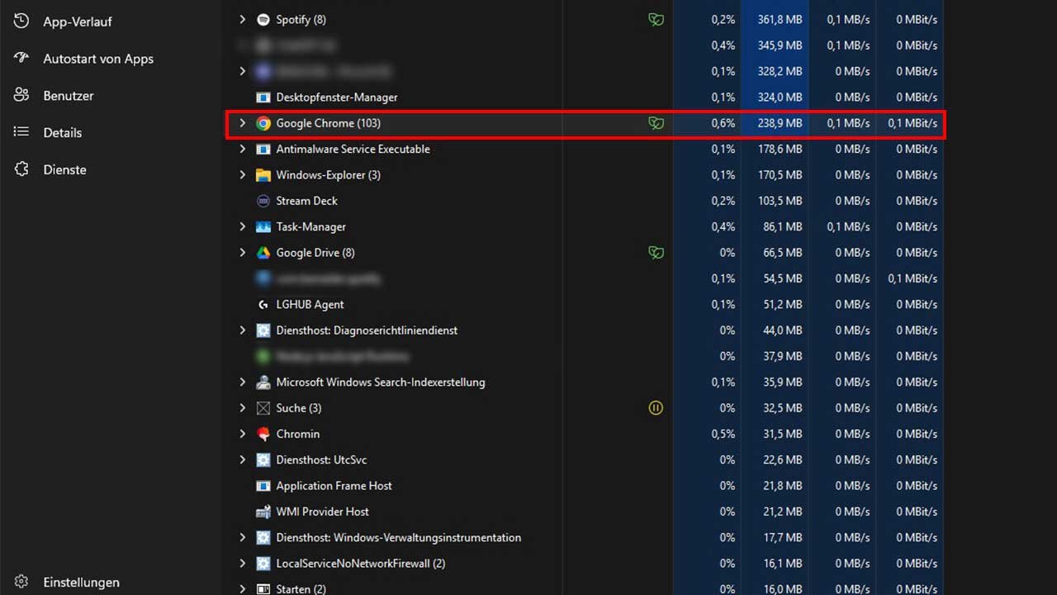Screen dimensions: 1057x595
Task: Select the WMI Provider Host process
Action: point(322,512)
